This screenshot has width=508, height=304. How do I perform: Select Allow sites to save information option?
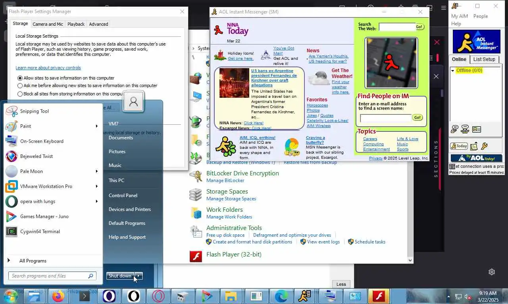[20, 78]
